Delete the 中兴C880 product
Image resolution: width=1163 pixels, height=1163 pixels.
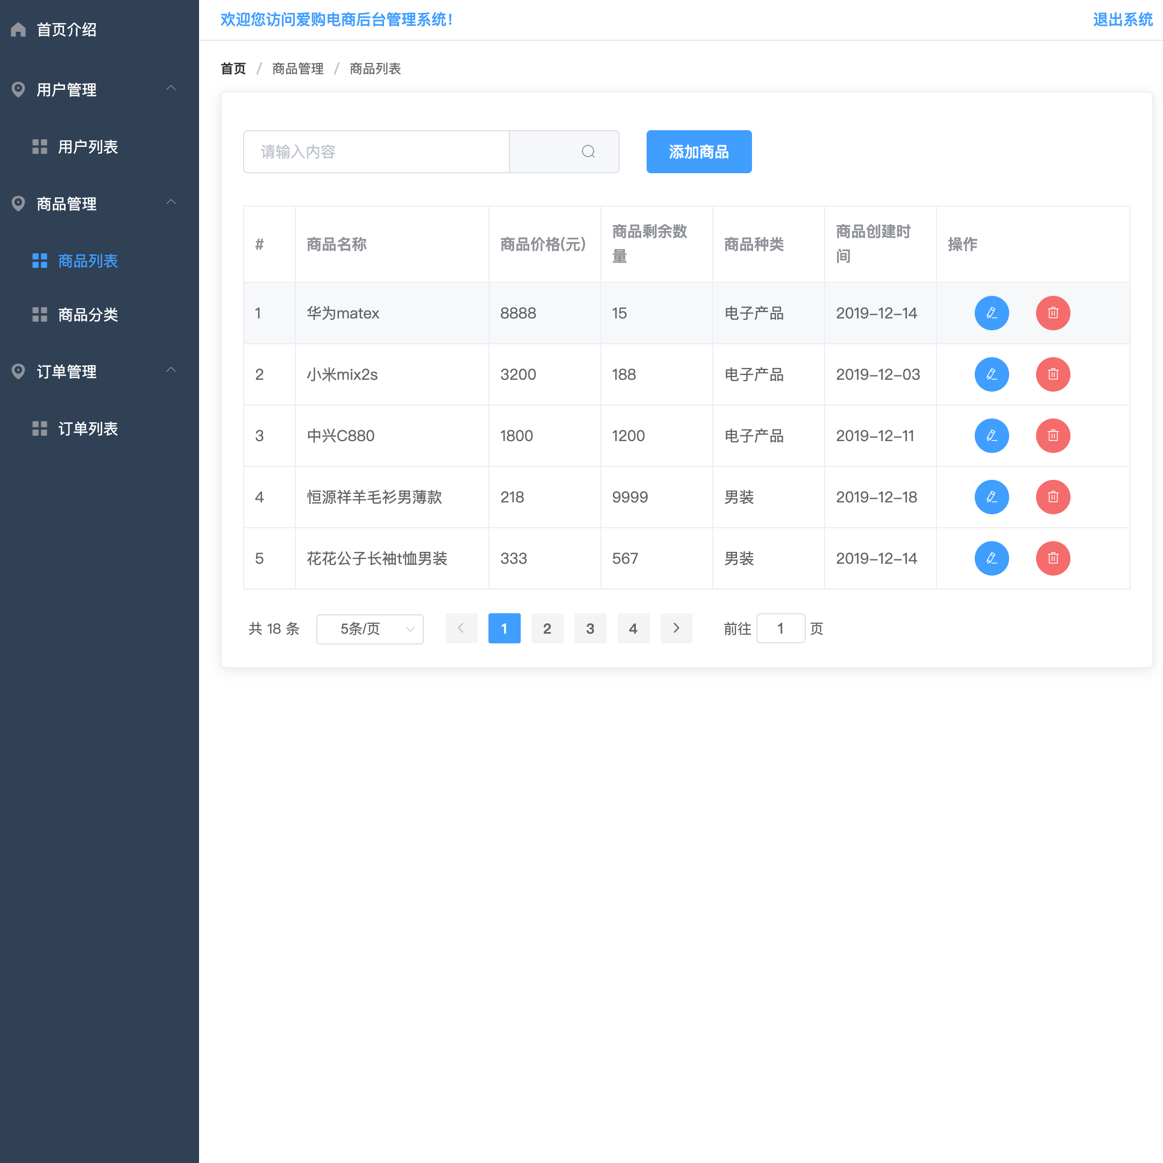[1052, 436]
